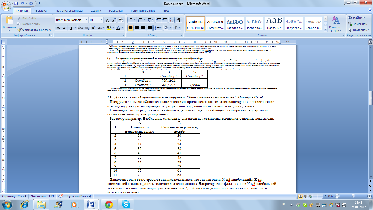Screen dimensions: 373x210
Task: Open Skype from taskbar
Action: (x=126, y=204)
